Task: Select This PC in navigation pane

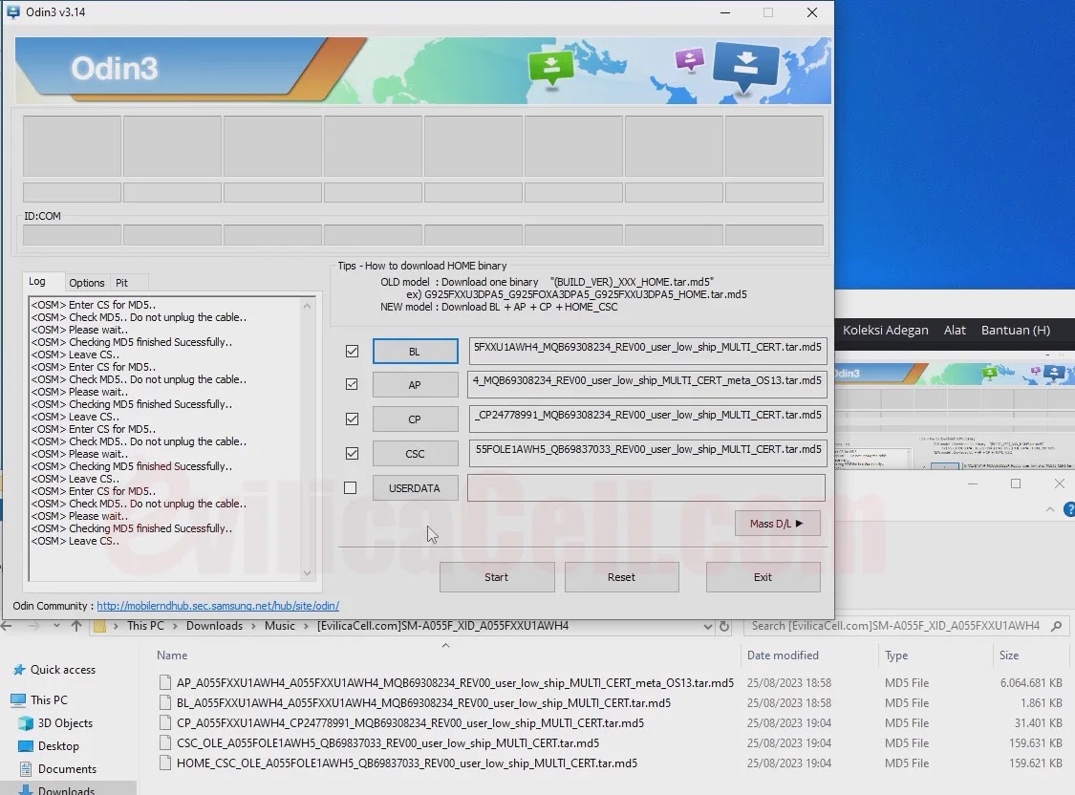Action: 49,699
